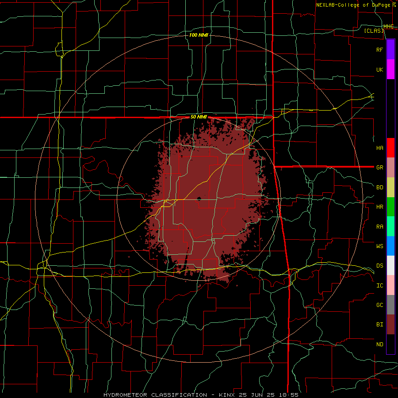Screen dimensions: 398x398
Task: Click the "ND" legend label
Action: [x=379, y=344]
